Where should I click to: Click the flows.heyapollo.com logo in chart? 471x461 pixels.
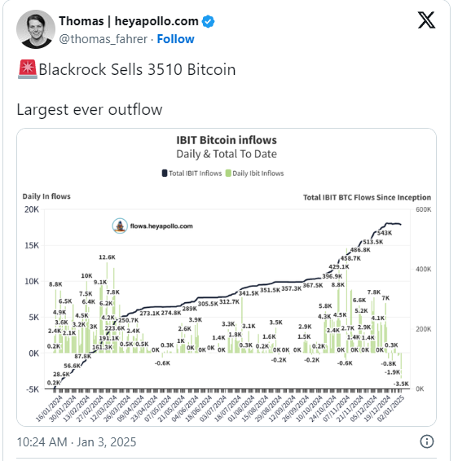(120, 226)
